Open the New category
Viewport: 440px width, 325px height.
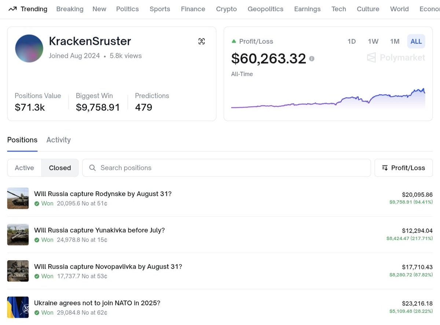point(99,9)
